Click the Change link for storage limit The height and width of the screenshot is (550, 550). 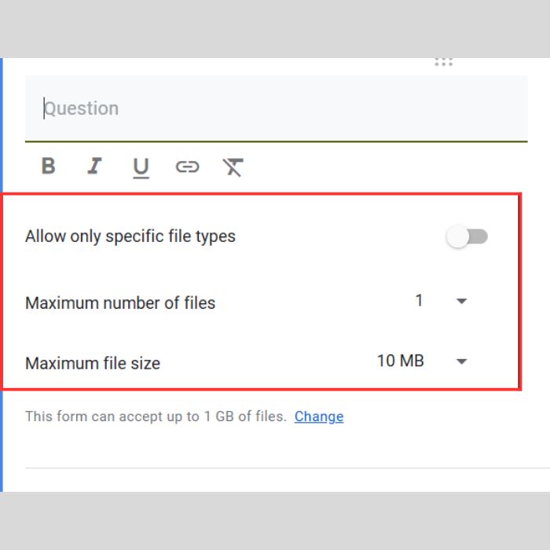coord(319,416)
